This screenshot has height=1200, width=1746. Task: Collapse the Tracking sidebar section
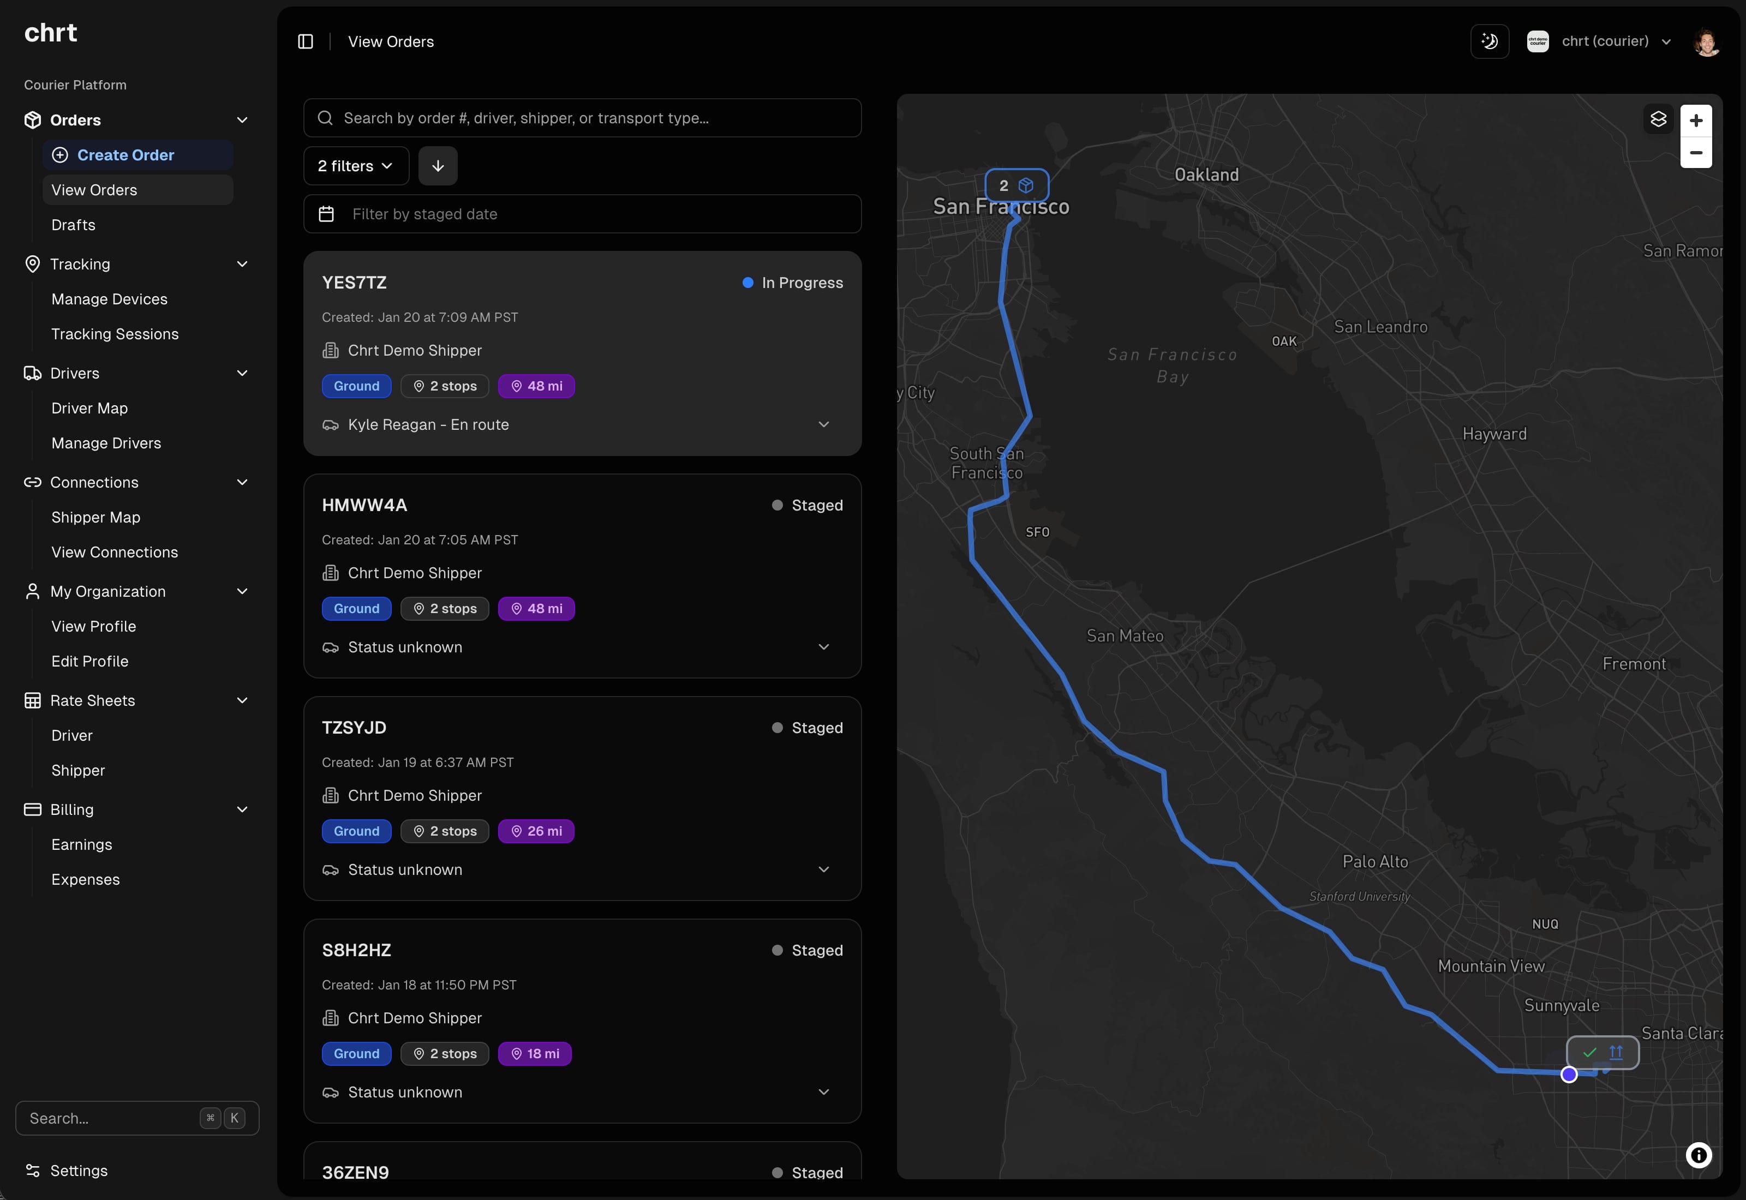(x=242, y=264)
